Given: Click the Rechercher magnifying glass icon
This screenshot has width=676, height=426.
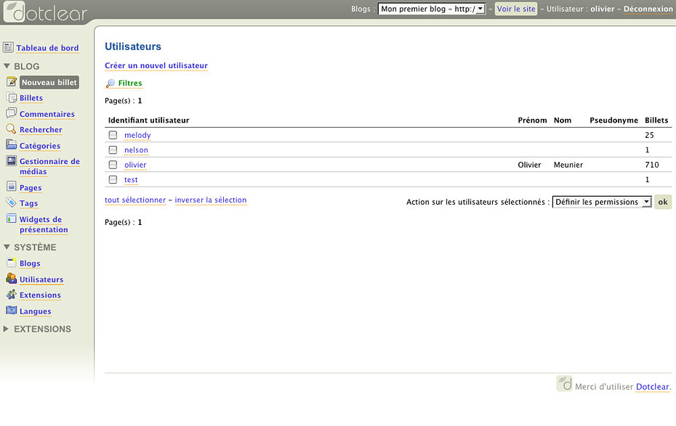Looking at the screenshot, I should point(12,129).
